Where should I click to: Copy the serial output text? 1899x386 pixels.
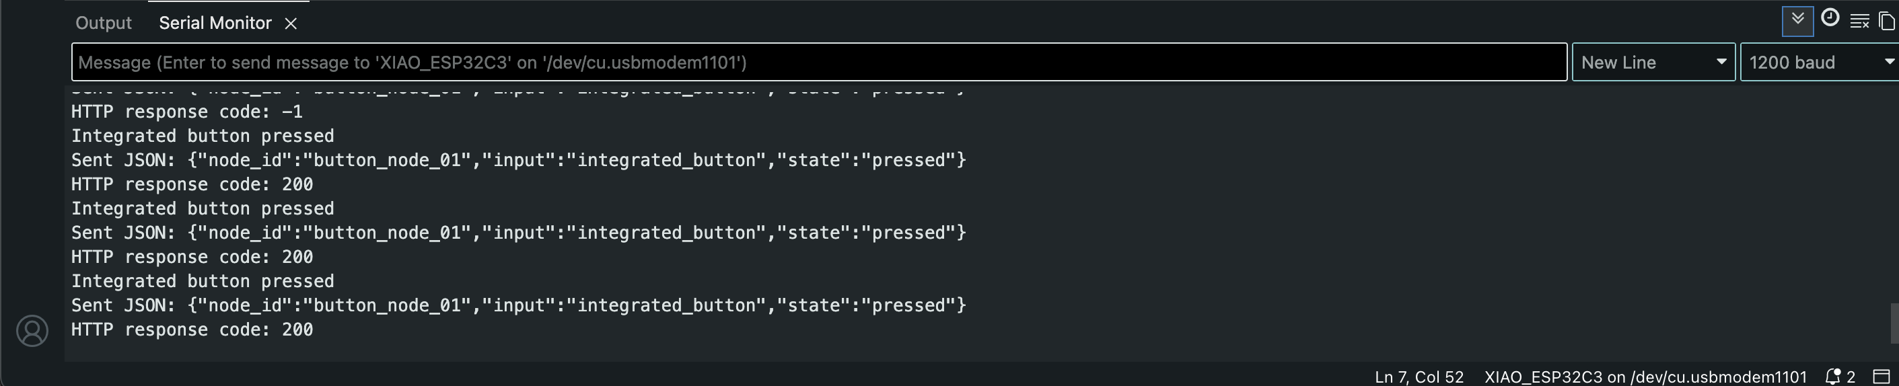pos(1888,22)
